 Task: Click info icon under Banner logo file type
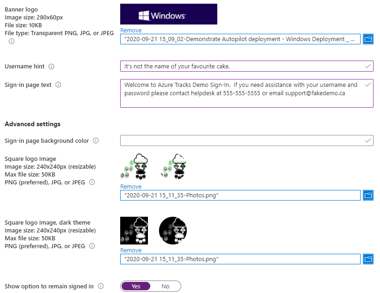(12, 41)
